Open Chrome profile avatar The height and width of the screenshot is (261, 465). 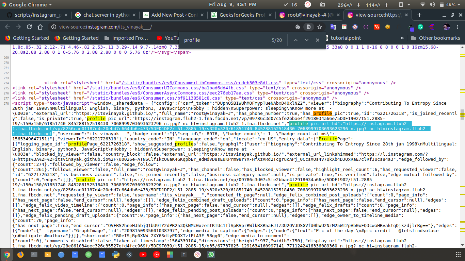coord(447,27)
